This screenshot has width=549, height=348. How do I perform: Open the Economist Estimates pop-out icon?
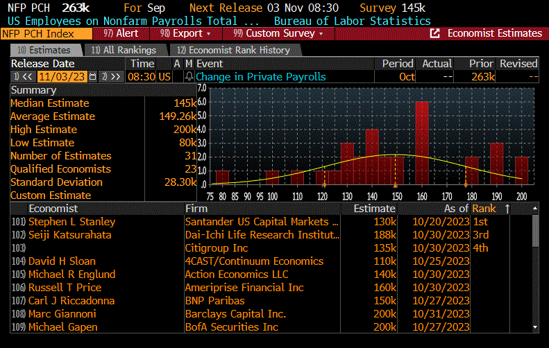click(x=434, y=33)
